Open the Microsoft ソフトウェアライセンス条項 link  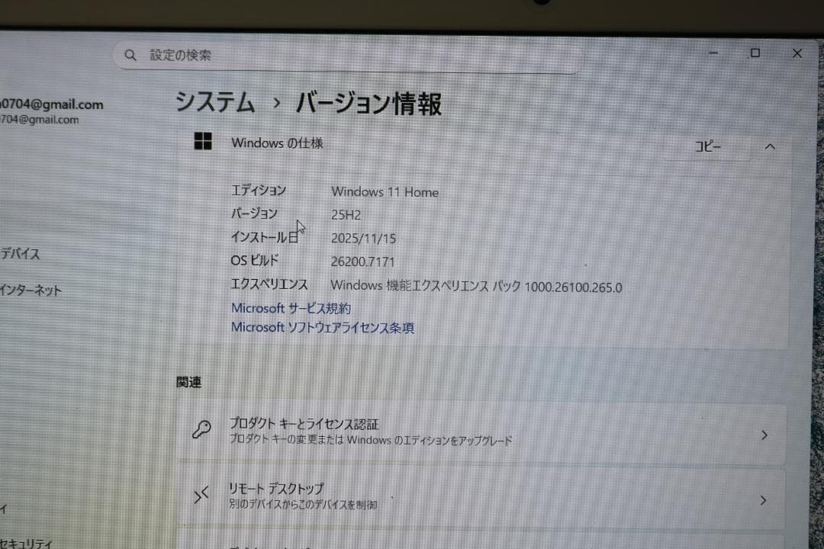(323, 328)
